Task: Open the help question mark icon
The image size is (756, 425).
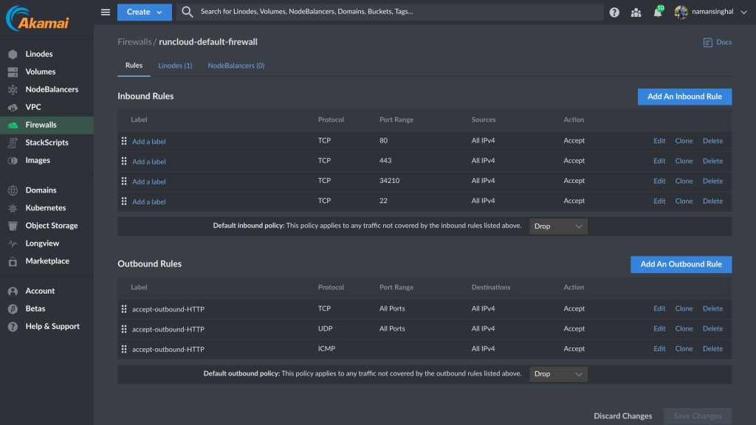Action: 614,13
